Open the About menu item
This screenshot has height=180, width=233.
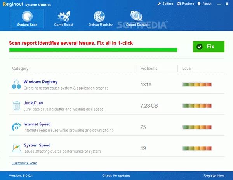click(x=205, y=4)
